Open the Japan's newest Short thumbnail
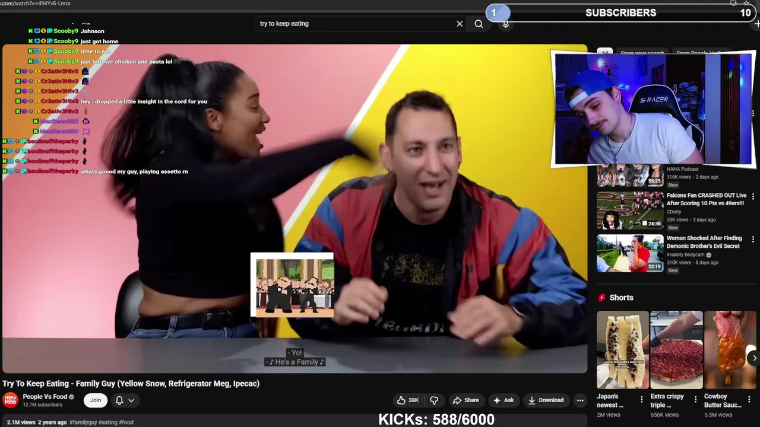Viewport: 760px width, 427px height. [623, 350]
